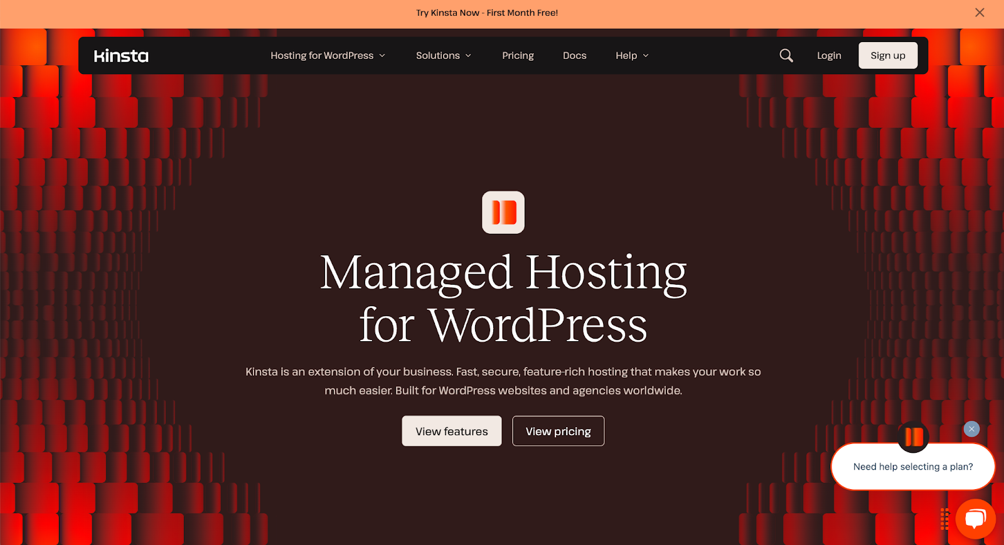Click the Managed Hosting for WordPress heading

(503, 299)
